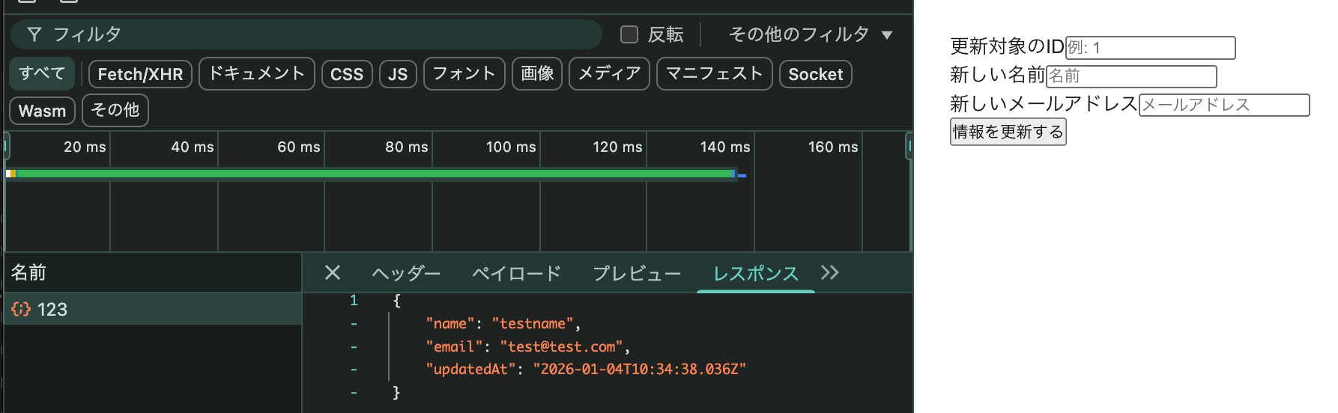
Task: Filter requests by フォント
Action: [x=464, y=74]
